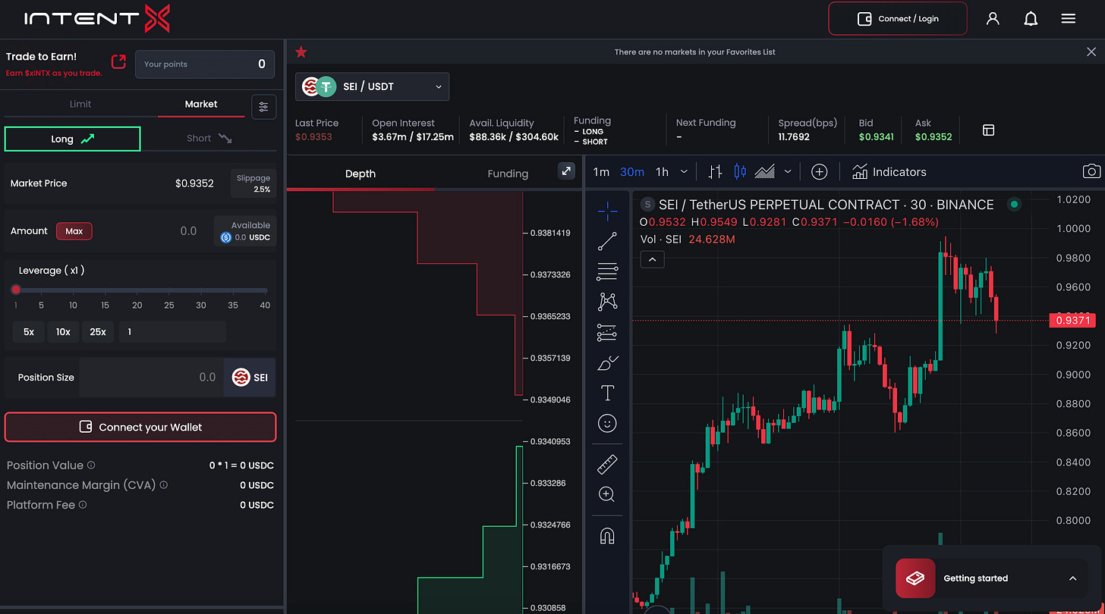Click the IntentX logo
Image resolution: width=1105 pixels, height=614 pixels.
(96, 18)
